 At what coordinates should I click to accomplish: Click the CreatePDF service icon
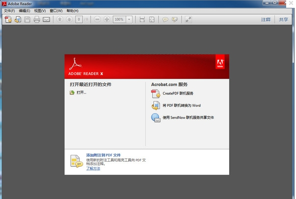point(156,94)
